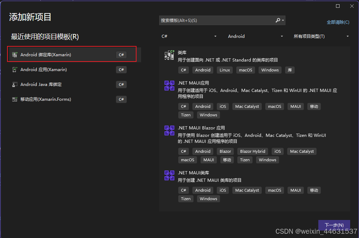This screenshot has height=238, width=359.
Task: Click the 移动应用(Xamarin.Forms) template icon
Action: point(15,99)
